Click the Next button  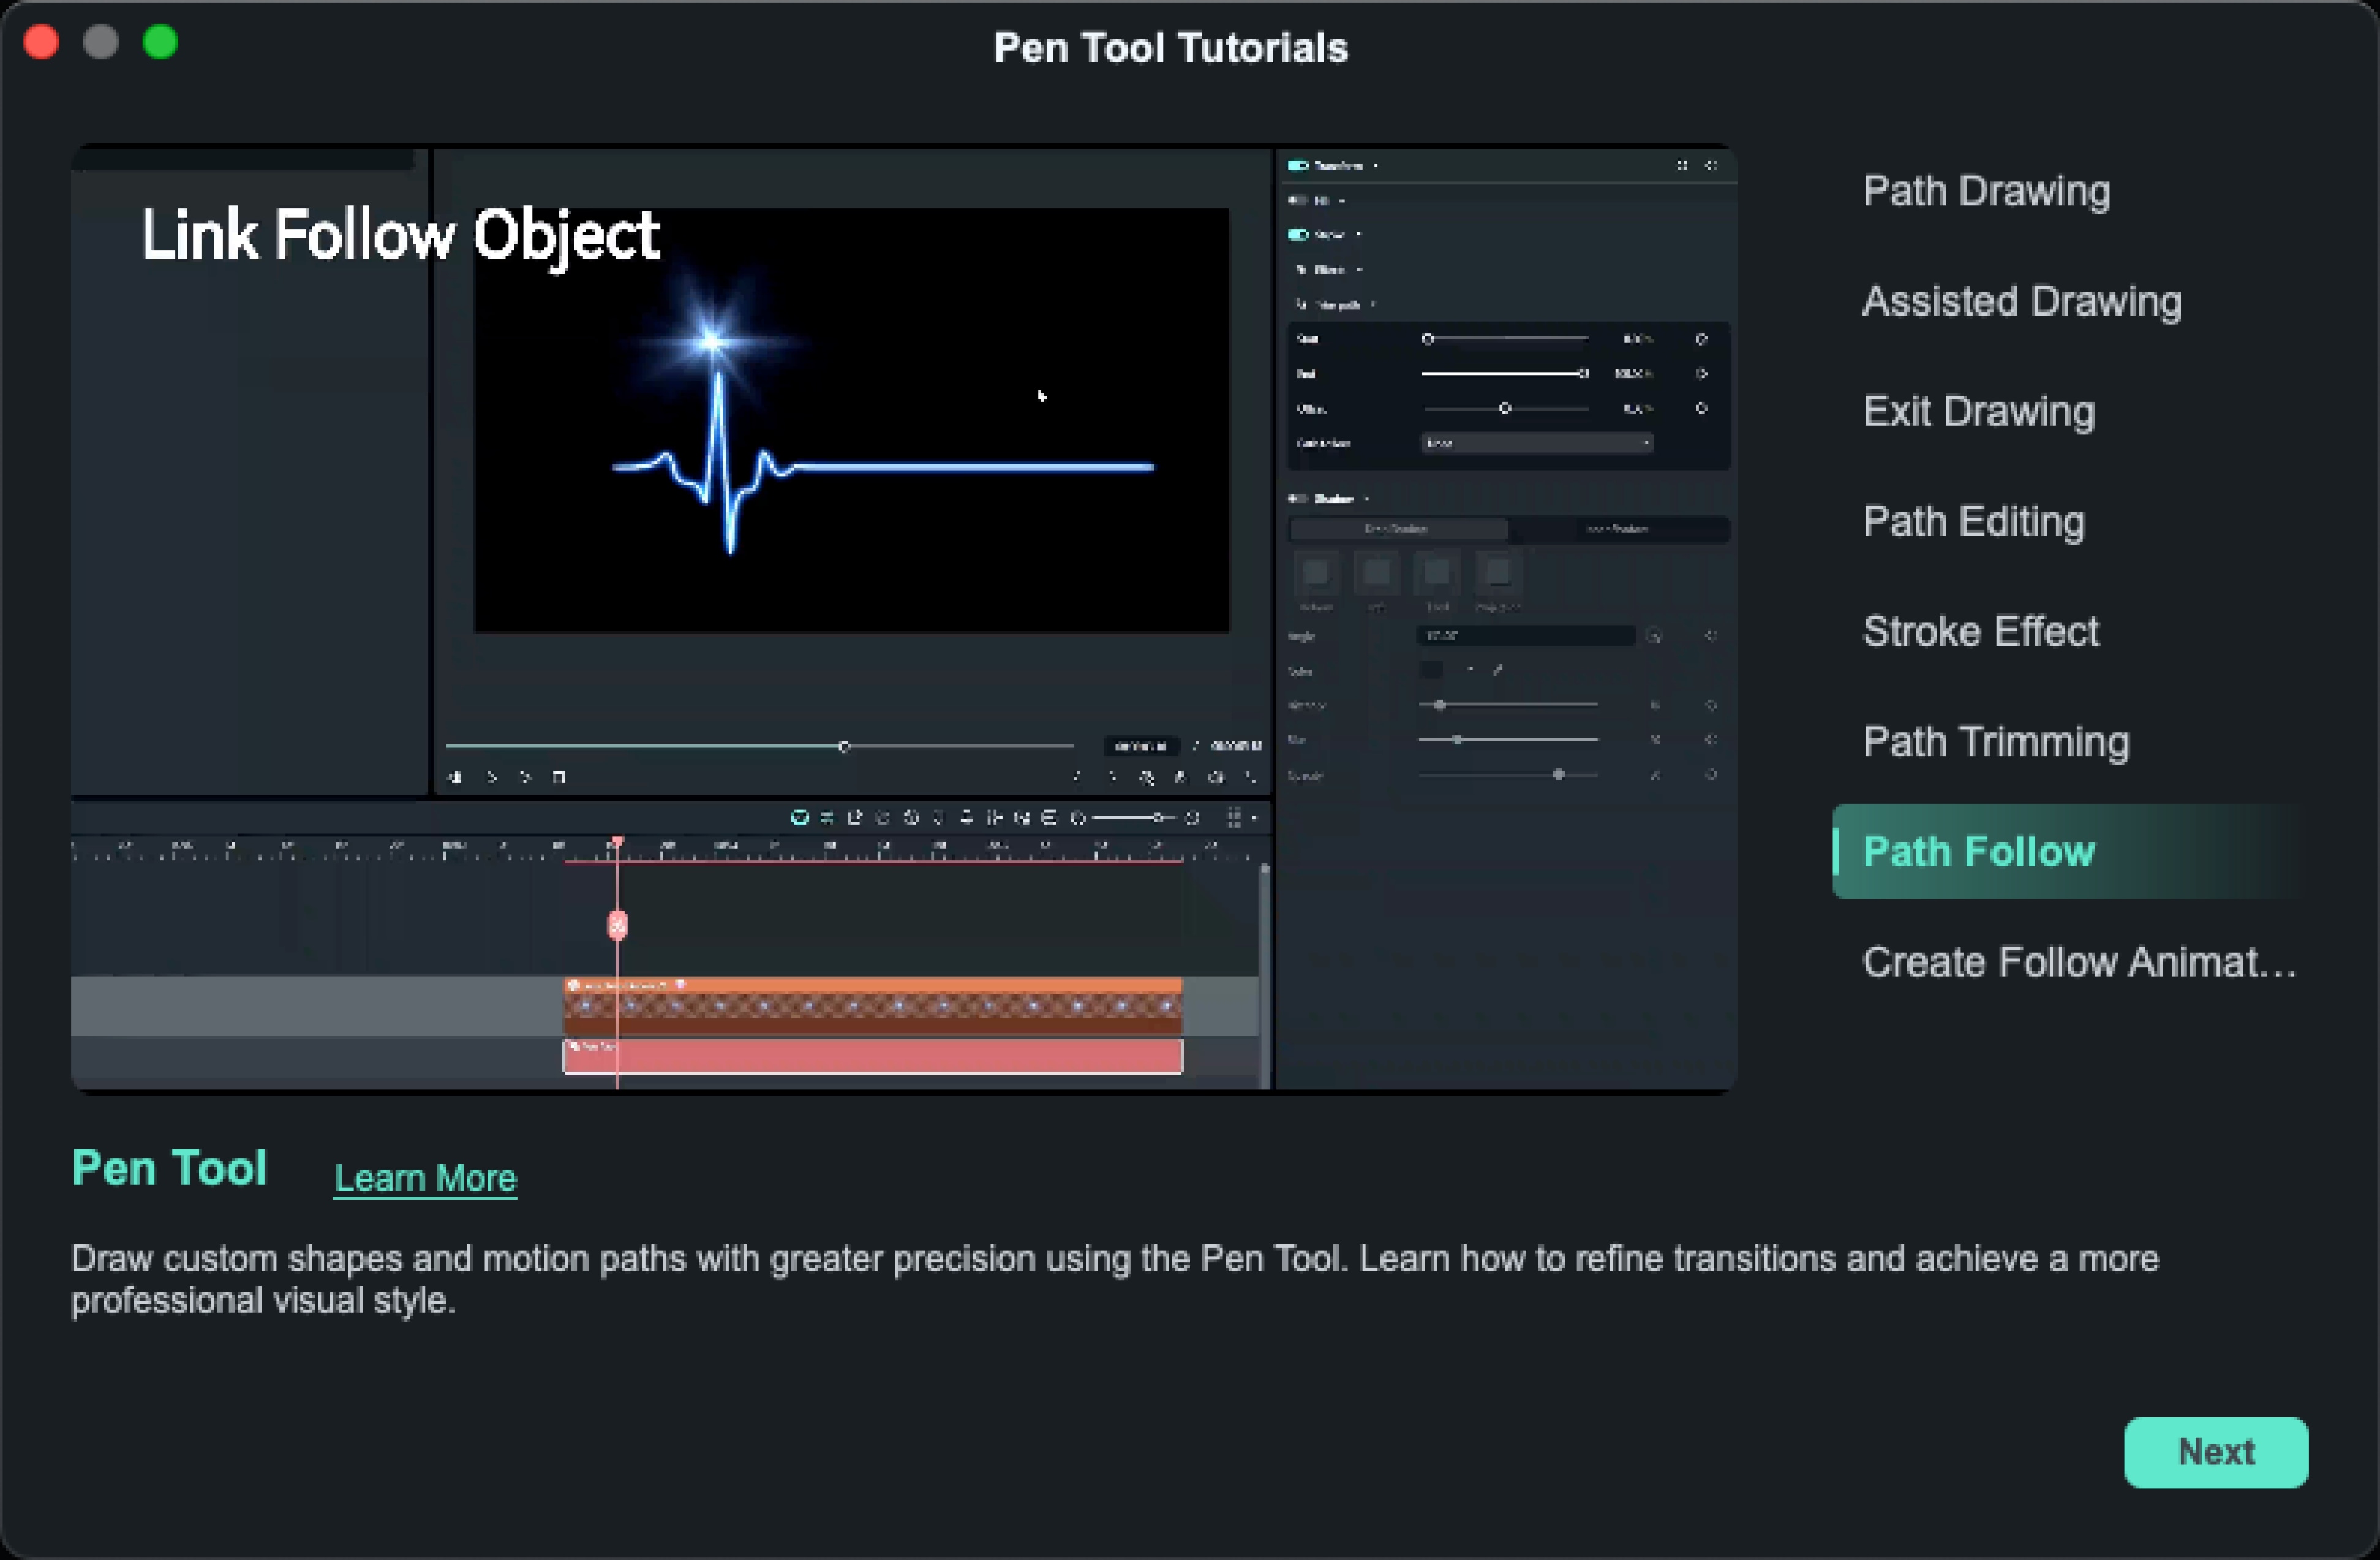[x=2216, y=1452]
